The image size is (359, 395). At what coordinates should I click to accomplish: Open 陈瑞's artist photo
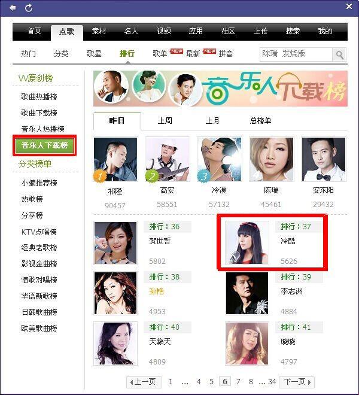[272, 159]
